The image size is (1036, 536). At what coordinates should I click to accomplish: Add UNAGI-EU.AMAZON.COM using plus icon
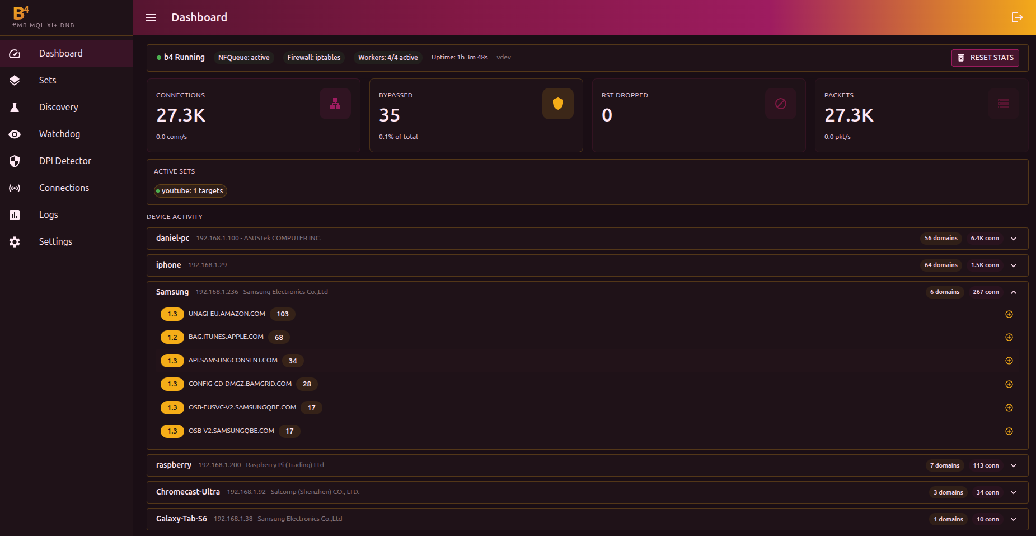click(x=1009, y=314)
